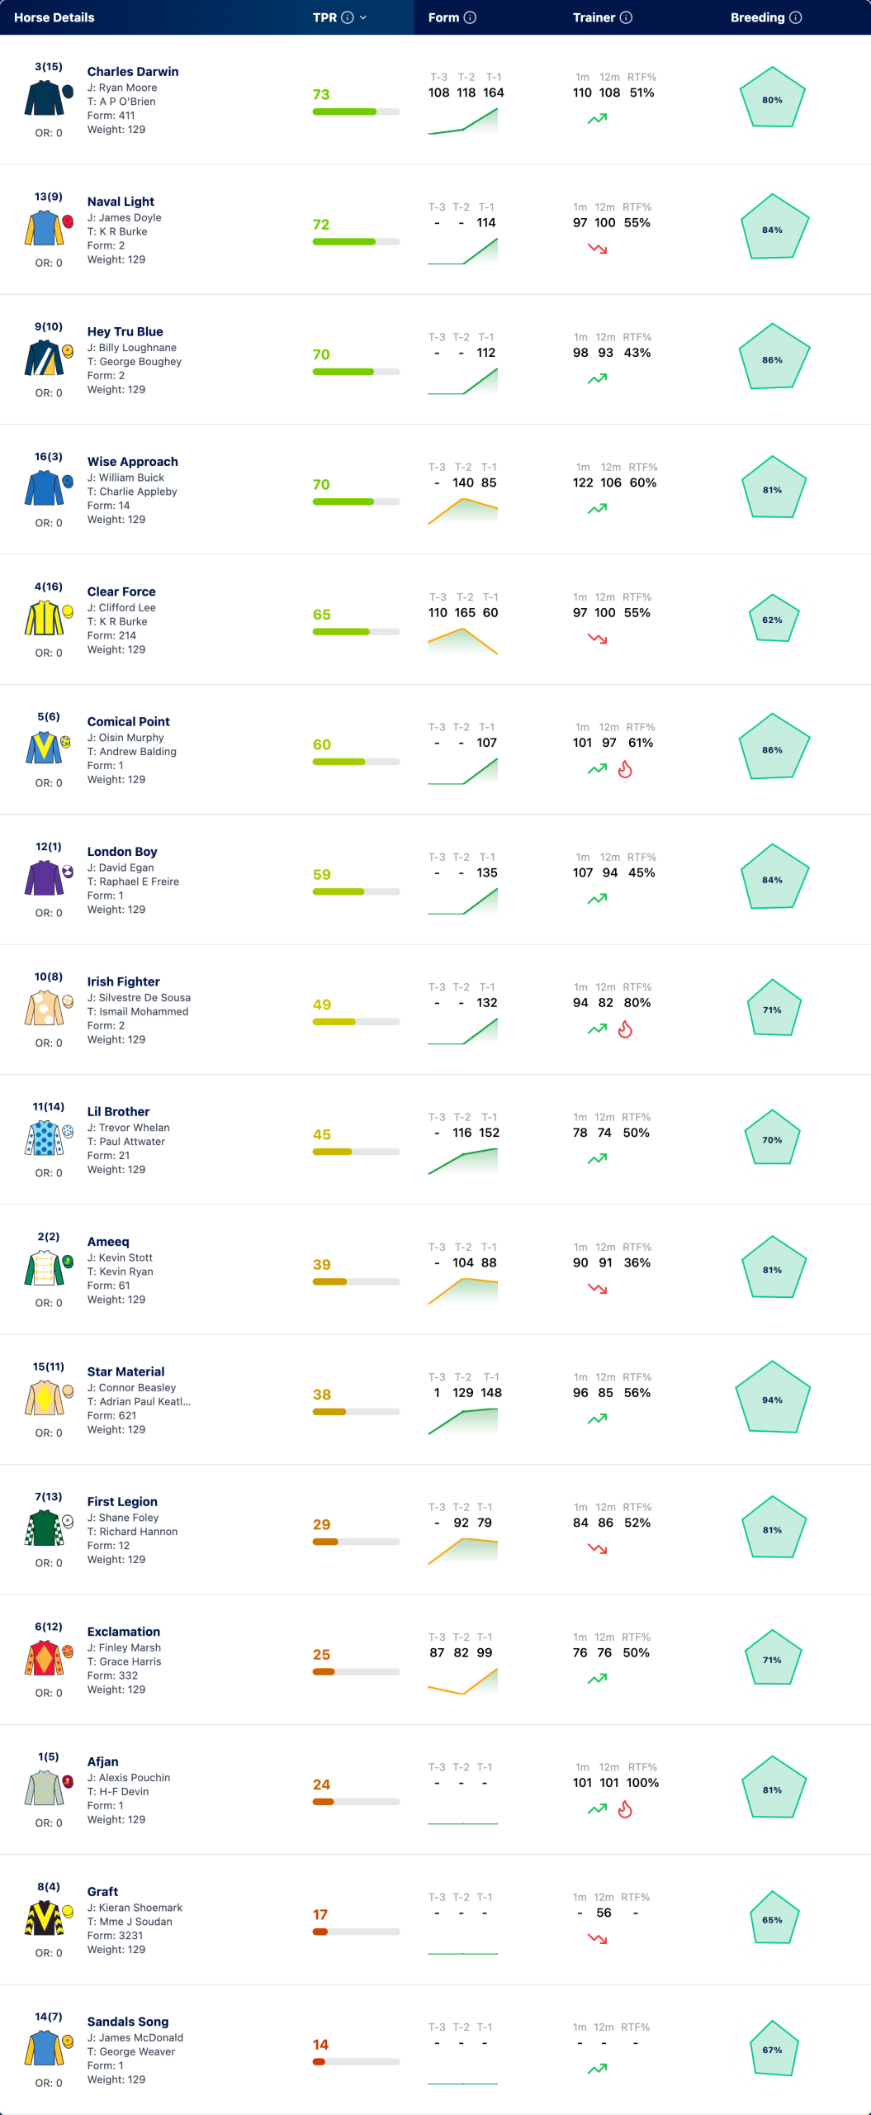Click Comical Point's hot trainer flame icon
This screenshot has width=871, height=2115.
tap(625, 769)
